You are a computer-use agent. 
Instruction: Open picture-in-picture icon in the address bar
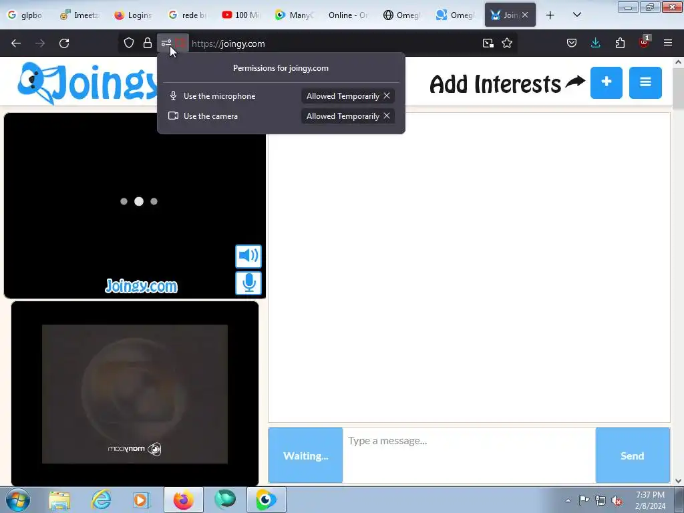tap(488, 43)
